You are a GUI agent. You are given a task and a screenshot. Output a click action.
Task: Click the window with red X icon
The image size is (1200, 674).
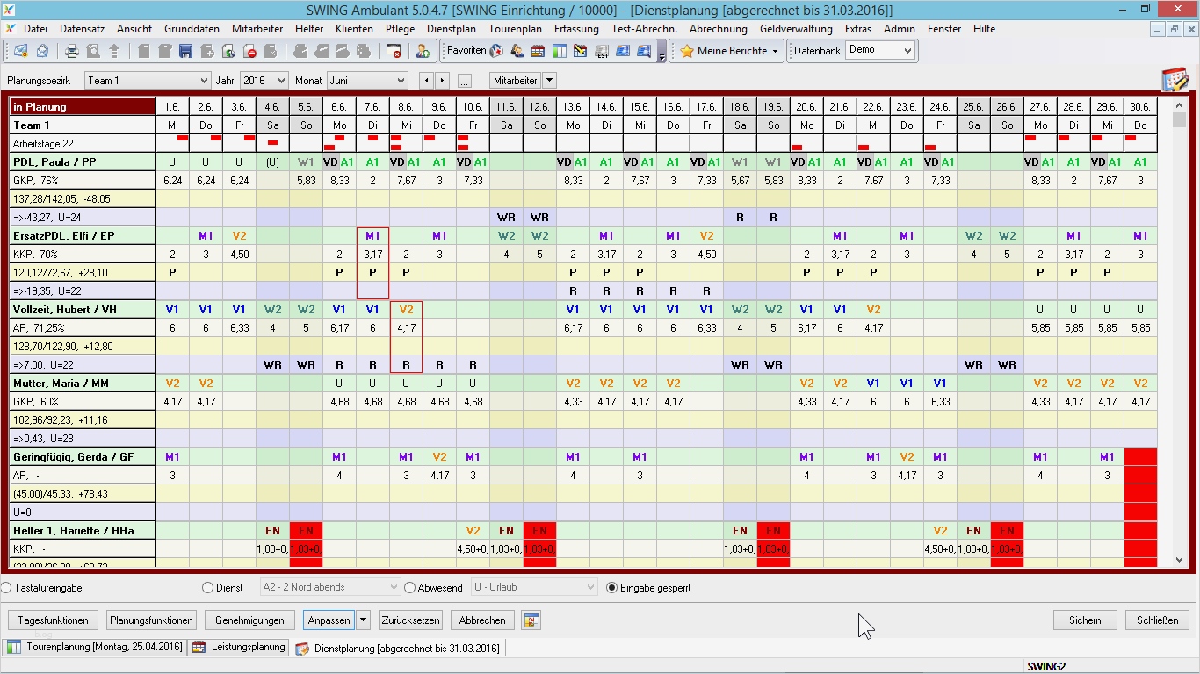[x=394, y=51]
